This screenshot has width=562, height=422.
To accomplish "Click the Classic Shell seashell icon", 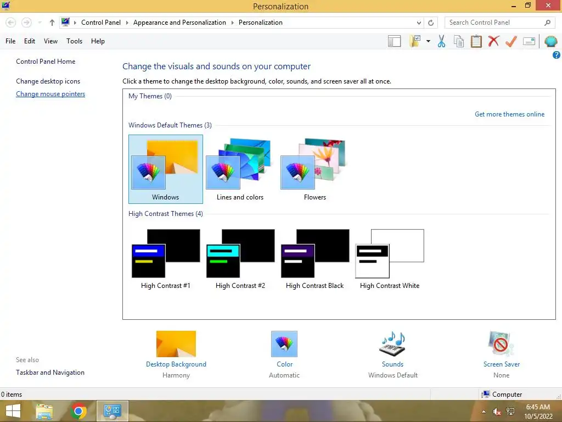I will [x=550, y=41].
